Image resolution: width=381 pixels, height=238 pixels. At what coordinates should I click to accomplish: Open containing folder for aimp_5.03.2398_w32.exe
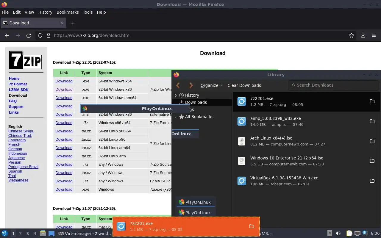(372, 121)
